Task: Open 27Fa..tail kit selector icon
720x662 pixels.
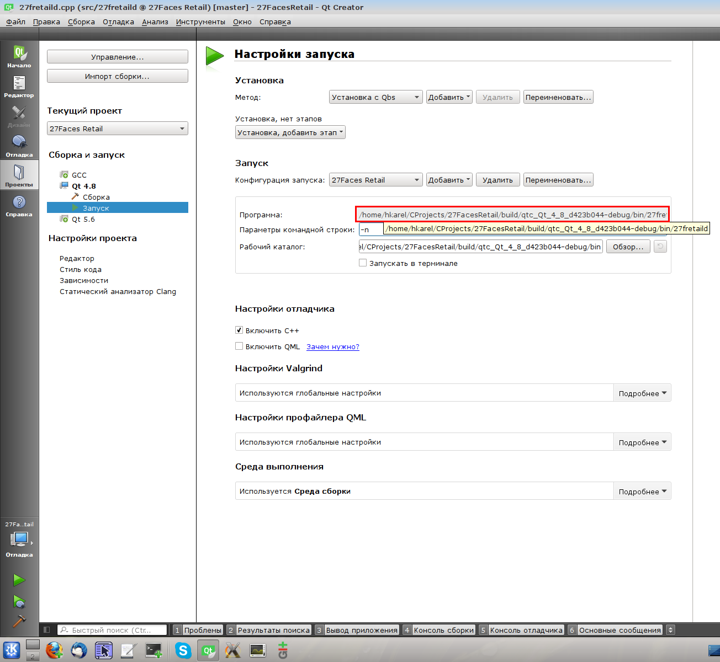Action: [x=19, y=539]
